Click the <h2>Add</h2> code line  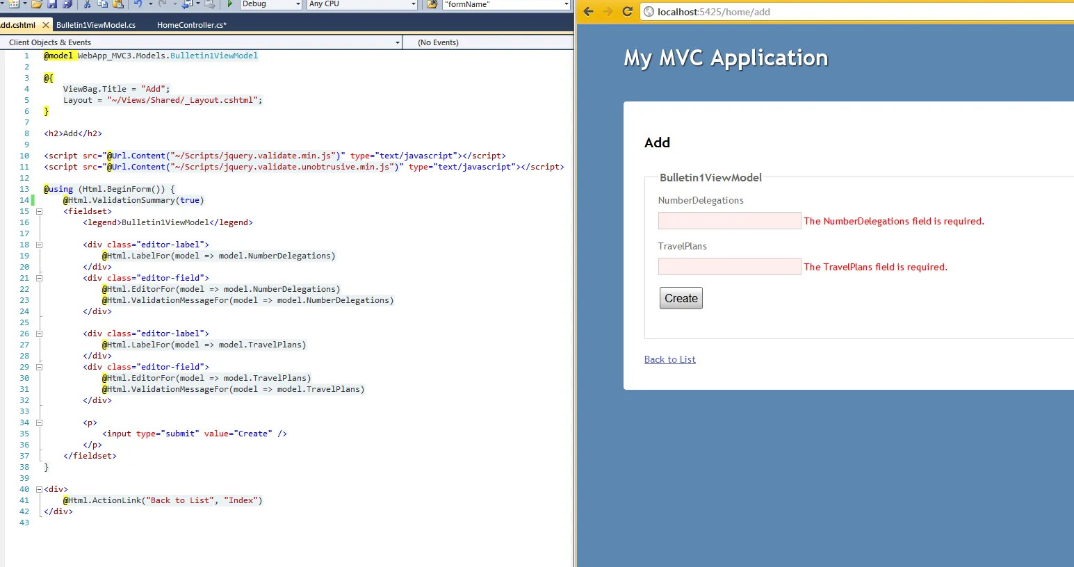point(73,133)
